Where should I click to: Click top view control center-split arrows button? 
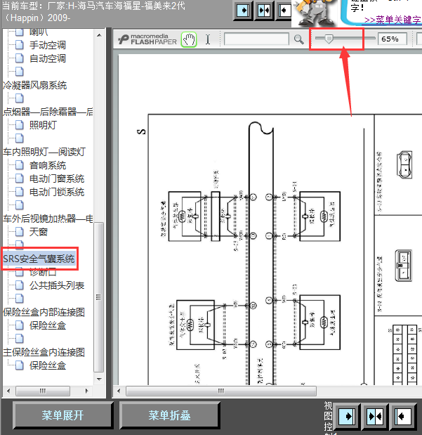[264, 11]
